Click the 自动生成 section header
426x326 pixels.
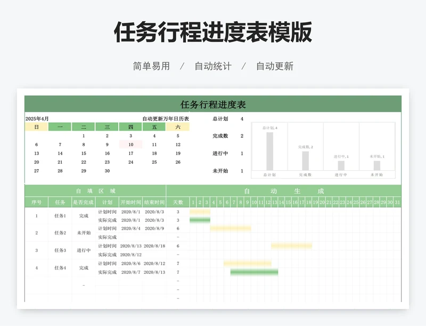(283, 191)
